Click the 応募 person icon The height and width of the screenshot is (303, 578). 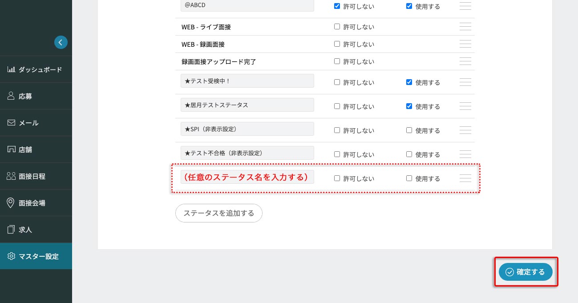click(11, 96)
